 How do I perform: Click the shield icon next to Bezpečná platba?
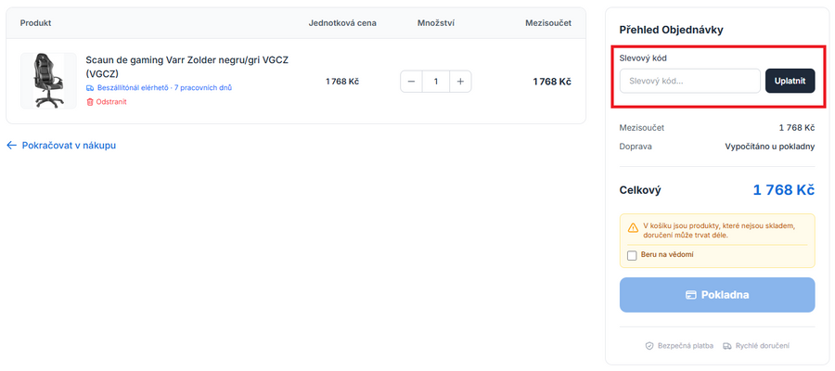tap(650, 346)
